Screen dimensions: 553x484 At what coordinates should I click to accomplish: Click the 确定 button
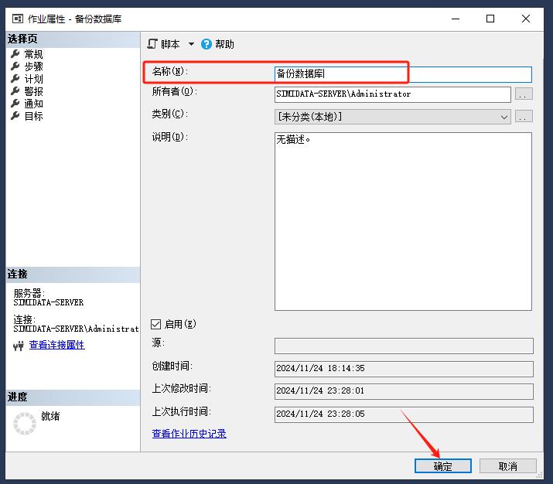point(443,466)
